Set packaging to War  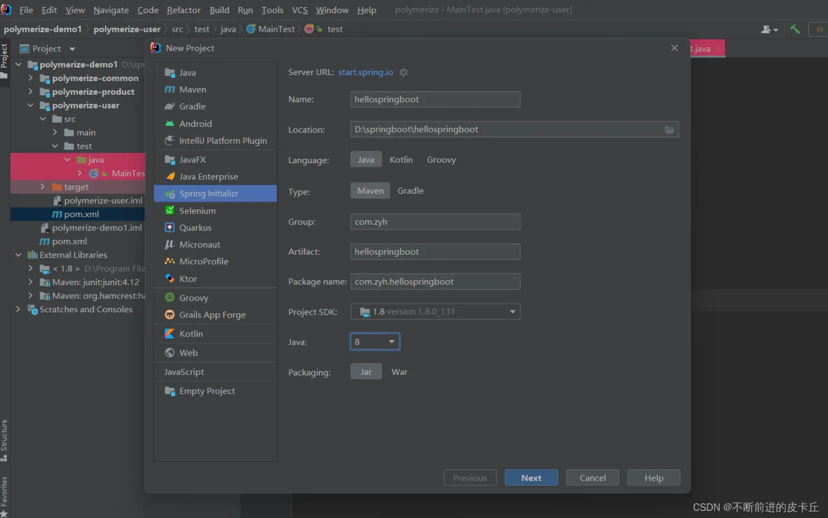399,372
